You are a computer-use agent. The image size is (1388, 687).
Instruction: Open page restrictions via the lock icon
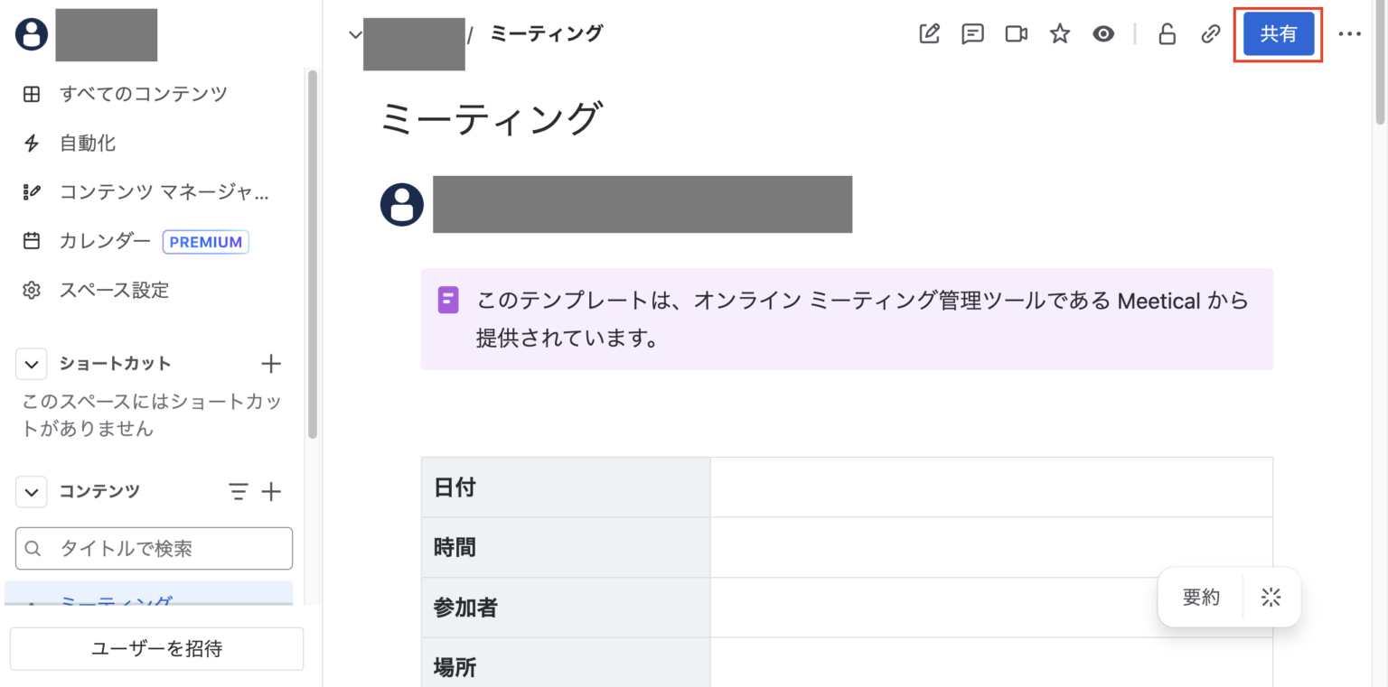tap(1167, 33)
